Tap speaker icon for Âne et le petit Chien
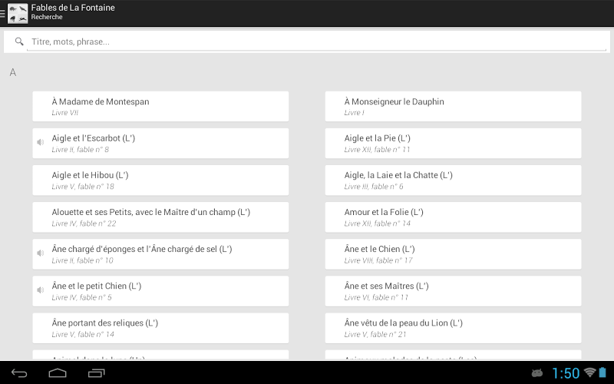The width and height of the screenshot is (614, 384). coord(40,290)
